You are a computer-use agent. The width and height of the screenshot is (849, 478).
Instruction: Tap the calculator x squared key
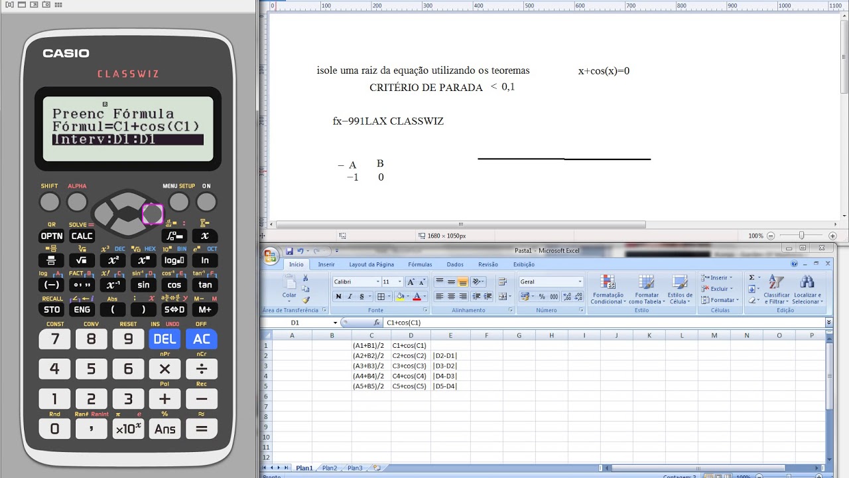click(113, 260)
